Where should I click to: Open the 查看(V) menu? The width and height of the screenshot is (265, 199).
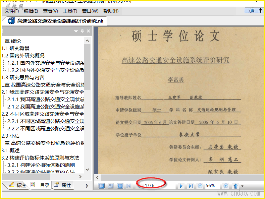pyautogui.click(x=50, y=11)
